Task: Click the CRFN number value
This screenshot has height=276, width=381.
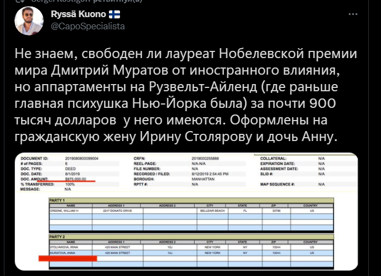Action: pyautogui.click(x=205, y=158)
